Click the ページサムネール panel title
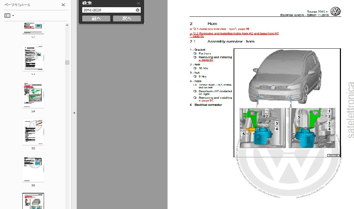 point(18,5)
